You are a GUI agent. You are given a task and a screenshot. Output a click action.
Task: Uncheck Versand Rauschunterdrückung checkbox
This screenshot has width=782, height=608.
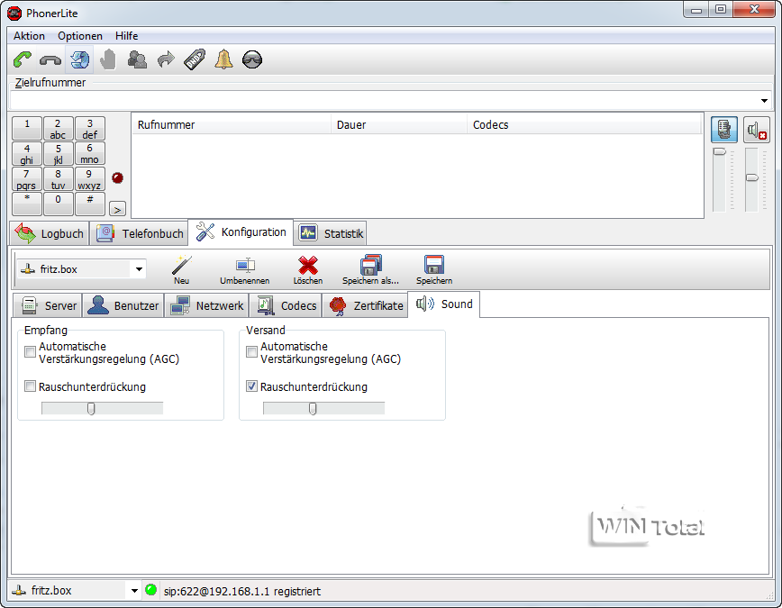coord(252,386)
